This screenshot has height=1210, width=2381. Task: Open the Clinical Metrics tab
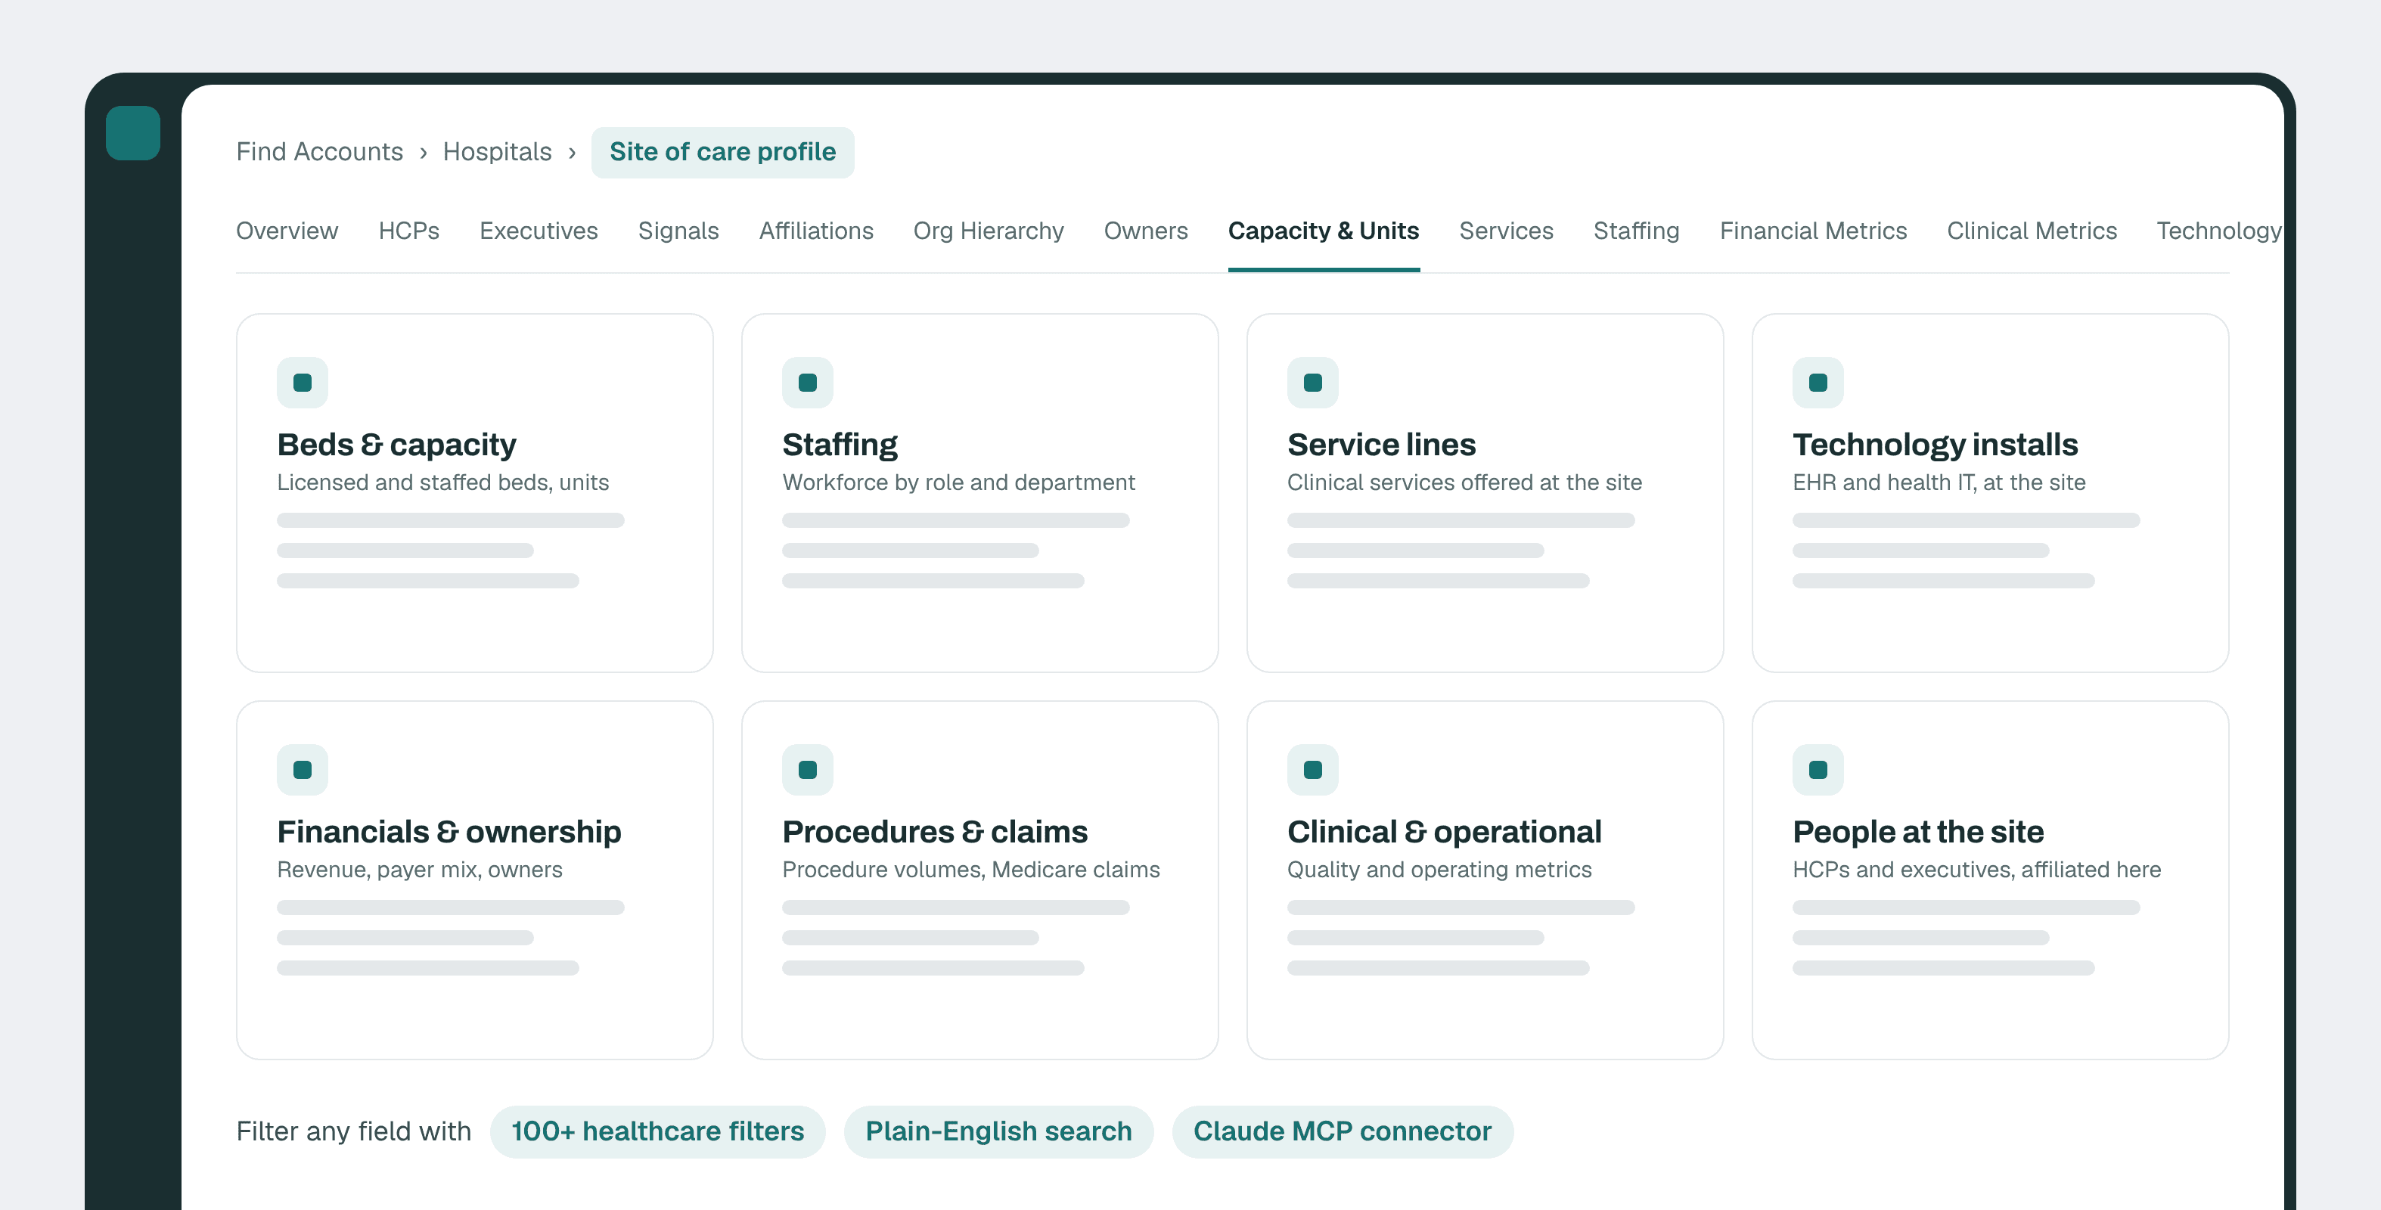[2032, 231]
